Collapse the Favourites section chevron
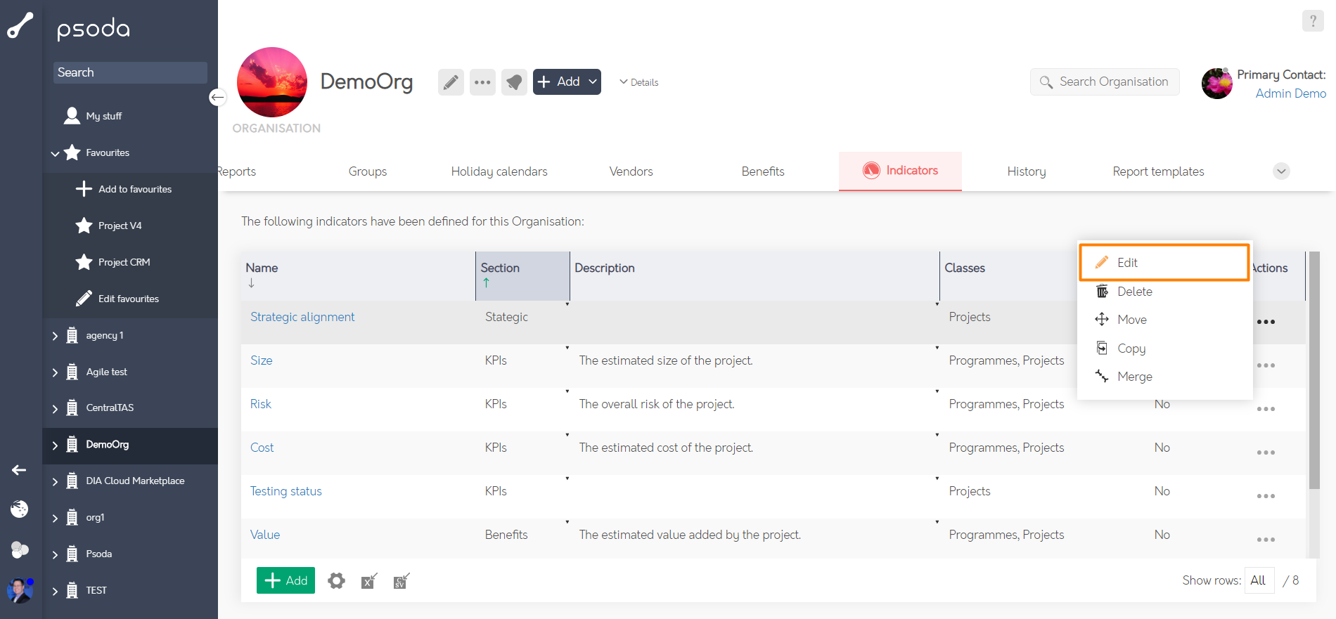 pyautogui.click(x=55, y=153)
